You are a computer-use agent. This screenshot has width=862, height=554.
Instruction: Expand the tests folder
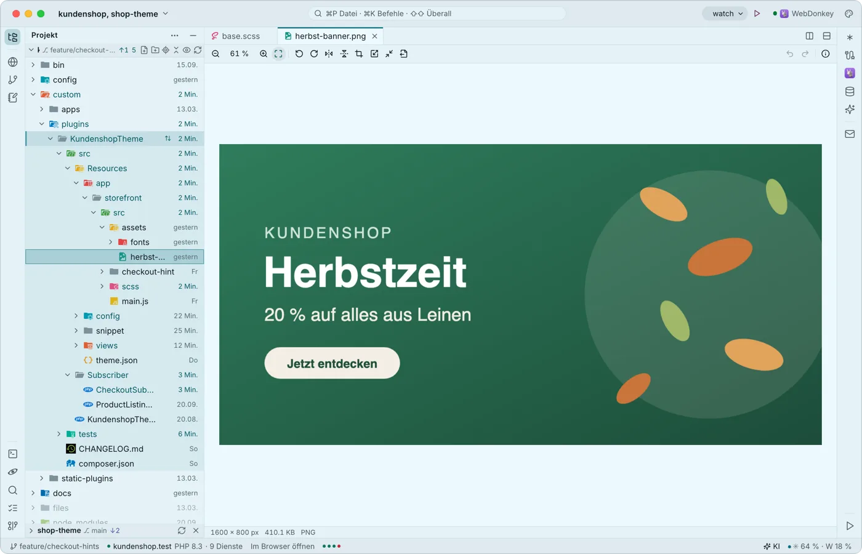59,435
